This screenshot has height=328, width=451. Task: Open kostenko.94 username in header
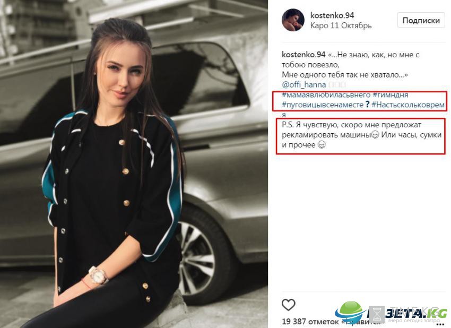pyautogui.click(x=332, y=15)
